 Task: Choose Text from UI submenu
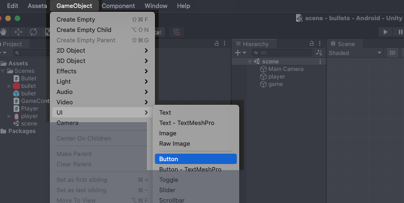(x=196, y=112)
